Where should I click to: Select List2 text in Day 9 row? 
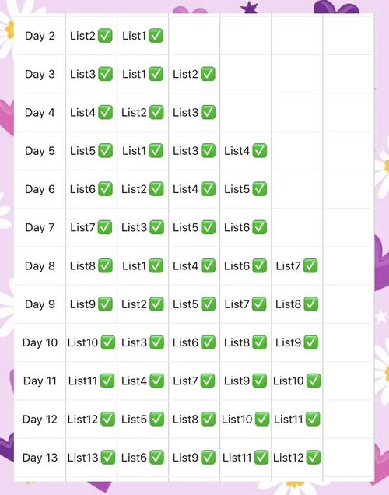134,304
